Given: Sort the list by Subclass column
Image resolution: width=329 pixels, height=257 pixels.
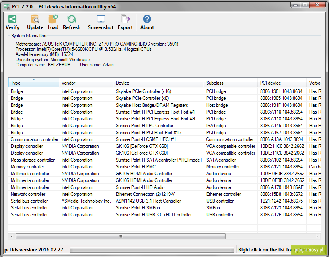Looking at the screenshot, I should 230,83.
